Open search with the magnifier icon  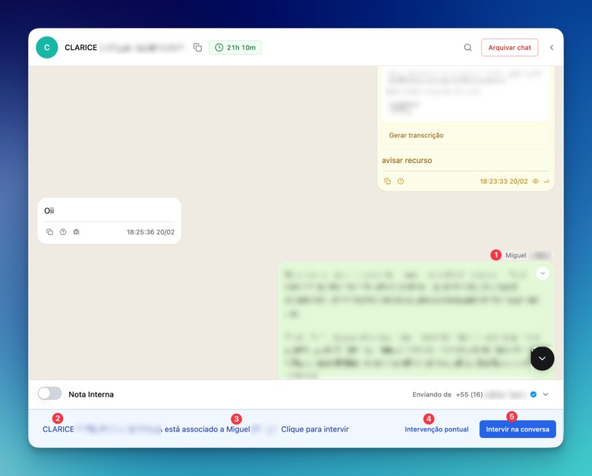tap(468, 48)
